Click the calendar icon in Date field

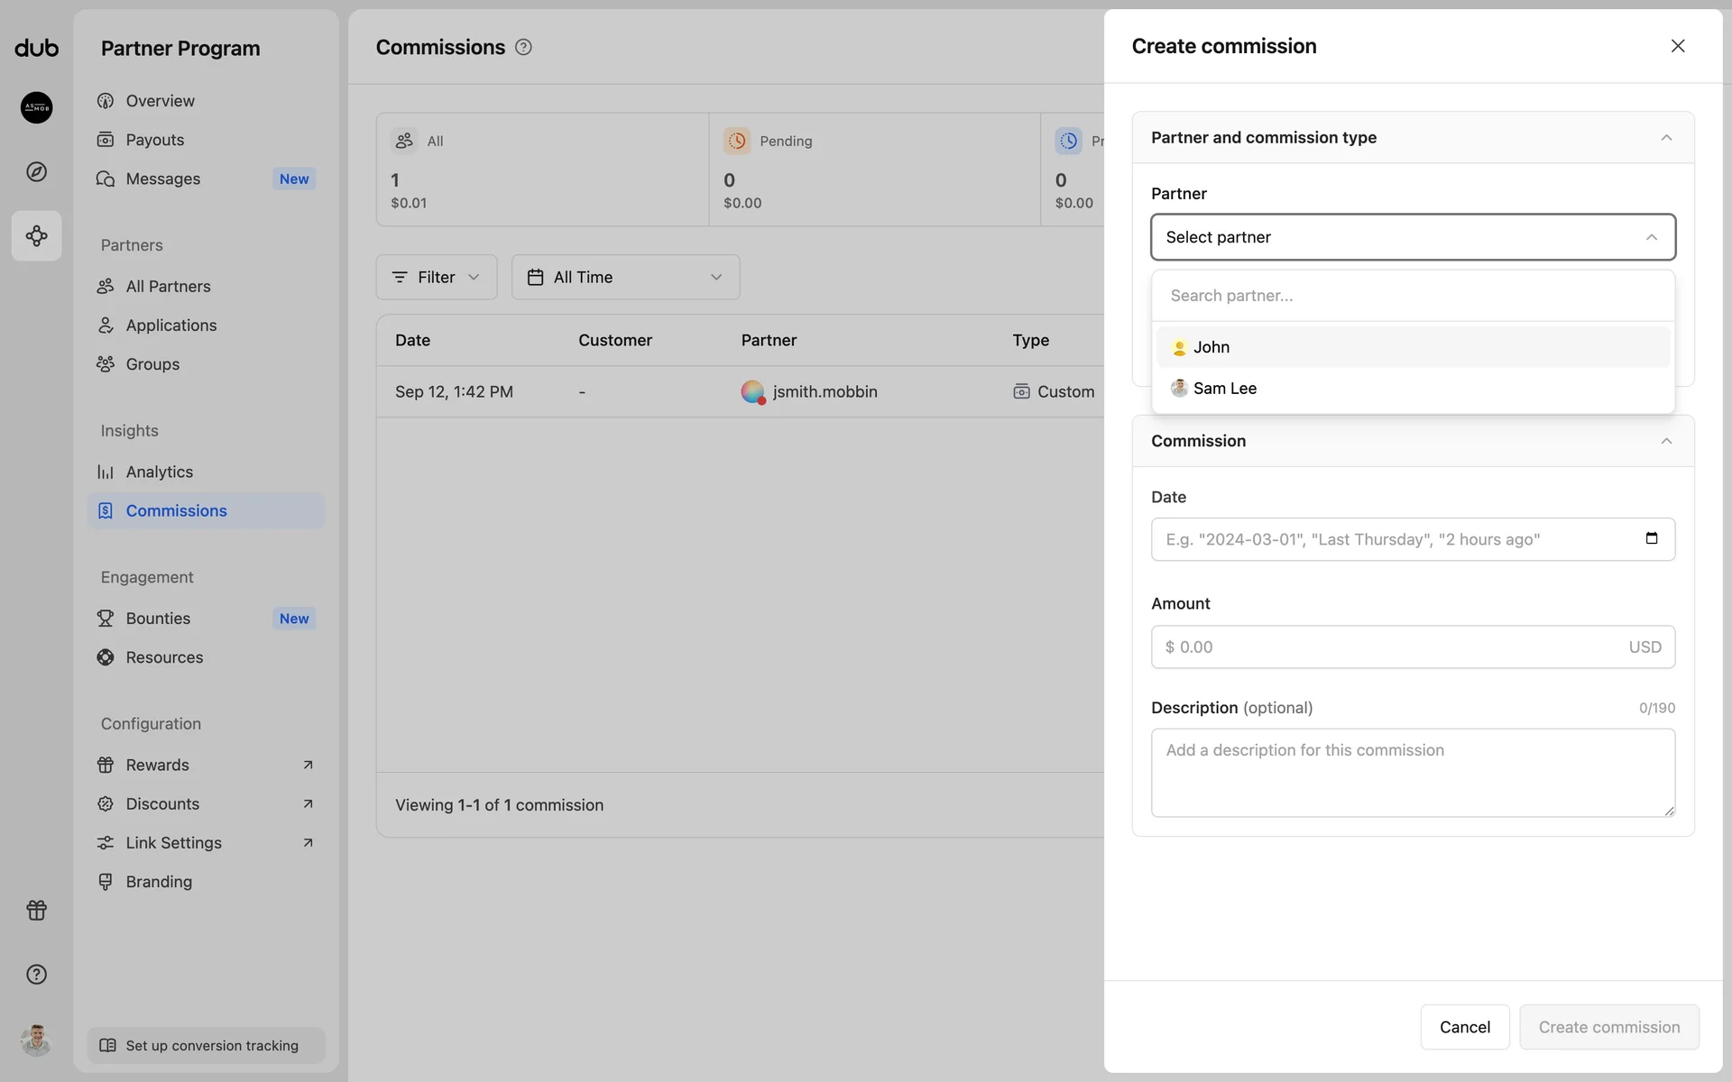point(1651,538)
